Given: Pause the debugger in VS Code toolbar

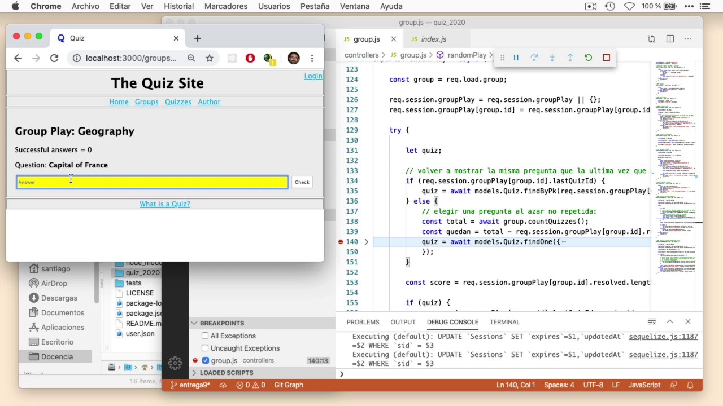Looking at the screenshot, I should click(516, 58).
